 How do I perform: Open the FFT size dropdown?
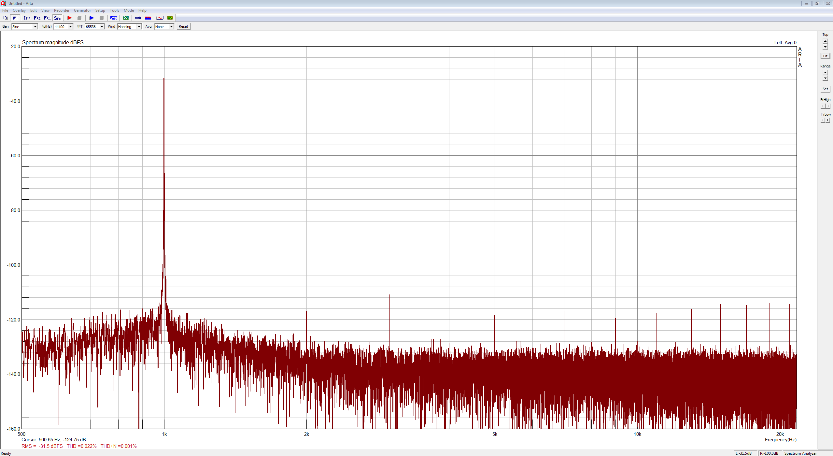[x=94, y=27]
